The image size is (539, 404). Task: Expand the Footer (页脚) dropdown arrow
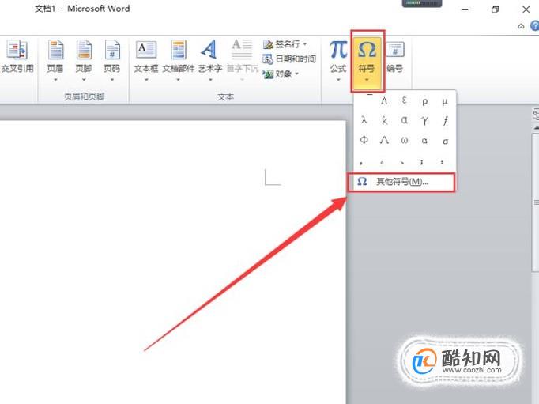point(84,80)
